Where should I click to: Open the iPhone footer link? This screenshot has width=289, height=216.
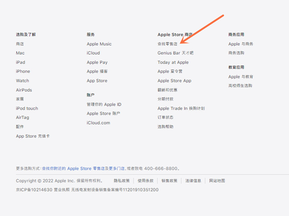(x=23, y=71)
